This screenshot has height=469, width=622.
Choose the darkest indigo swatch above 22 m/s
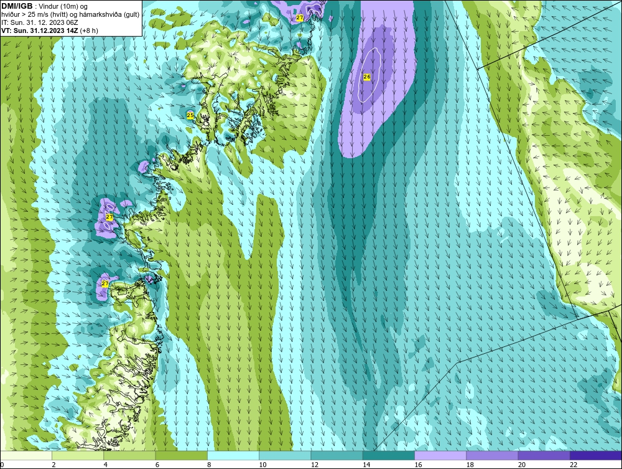[x=596, y=455]
